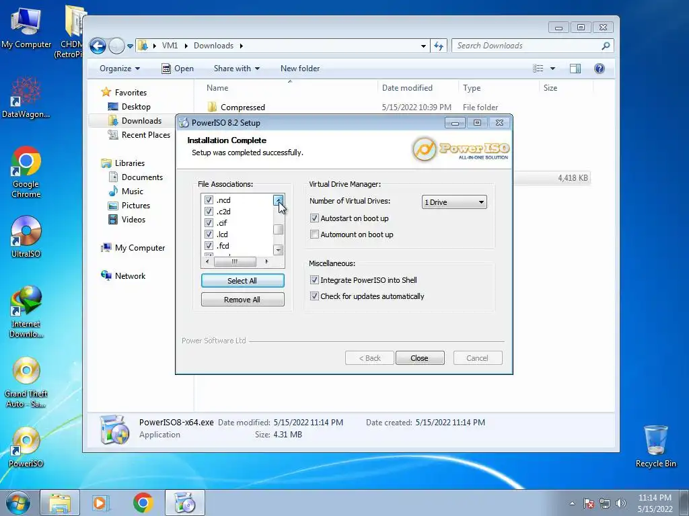
Task: Click the taskbar clock
Action: point(655,503)
